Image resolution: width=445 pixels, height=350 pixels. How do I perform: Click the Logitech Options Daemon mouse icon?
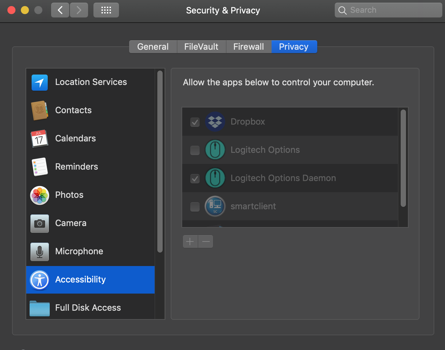coord(215,178)
